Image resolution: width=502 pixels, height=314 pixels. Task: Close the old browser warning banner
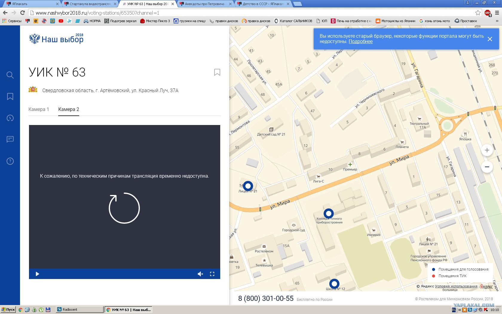tap(490, 39)
